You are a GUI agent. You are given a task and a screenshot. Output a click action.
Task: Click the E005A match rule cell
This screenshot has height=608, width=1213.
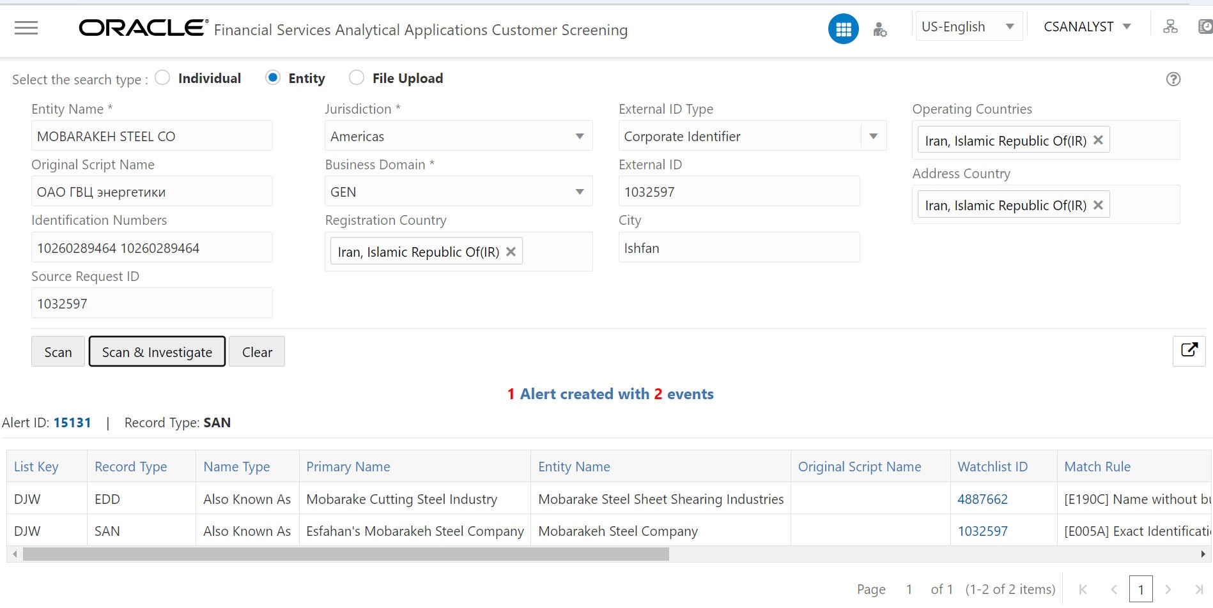click(x=1134, y=531)
